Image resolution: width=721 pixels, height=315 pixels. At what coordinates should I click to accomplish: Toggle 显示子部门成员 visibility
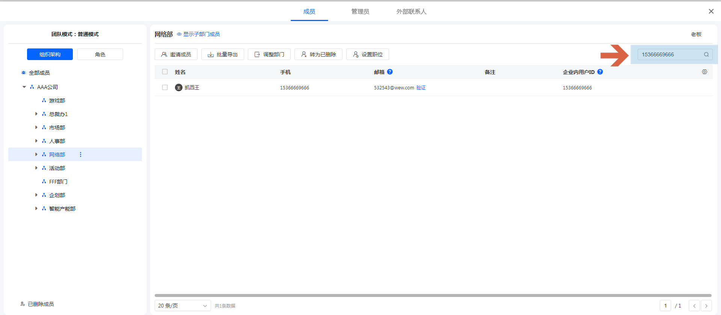[x=198, y=34]
